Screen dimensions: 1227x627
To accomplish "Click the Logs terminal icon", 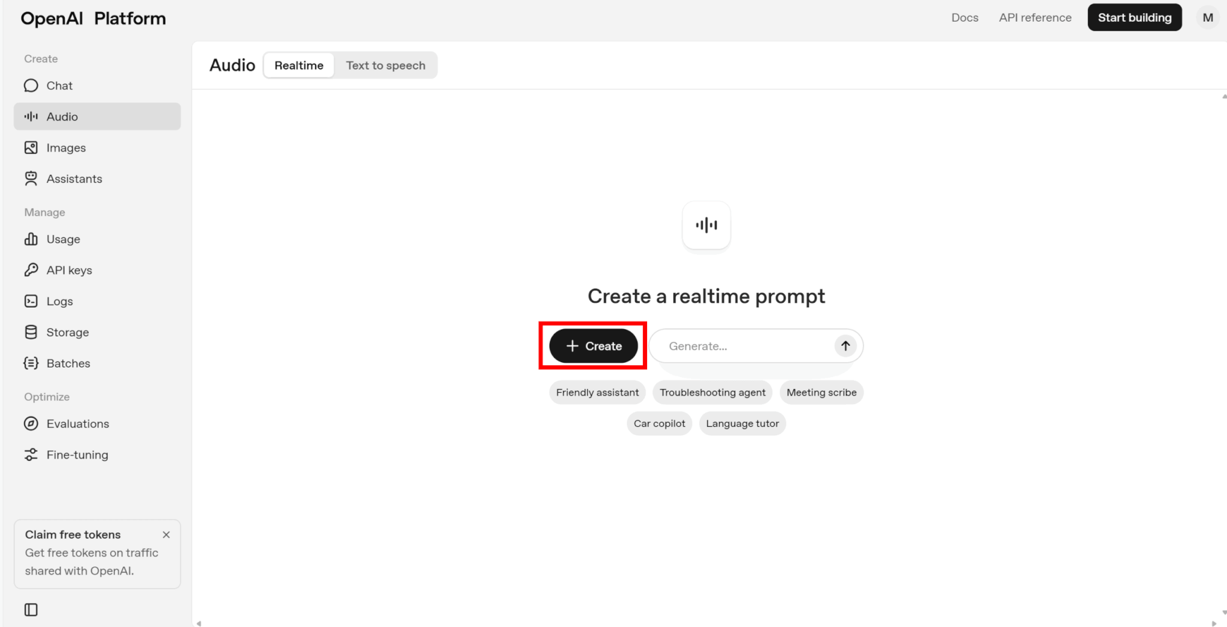I will pos(31,301).
